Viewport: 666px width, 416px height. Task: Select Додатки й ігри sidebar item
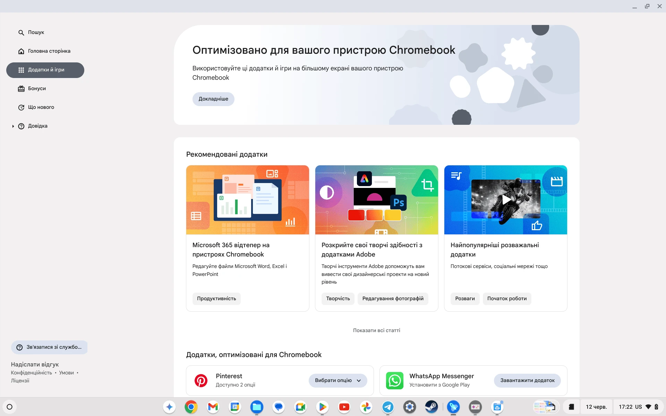[x=45, y=70]
